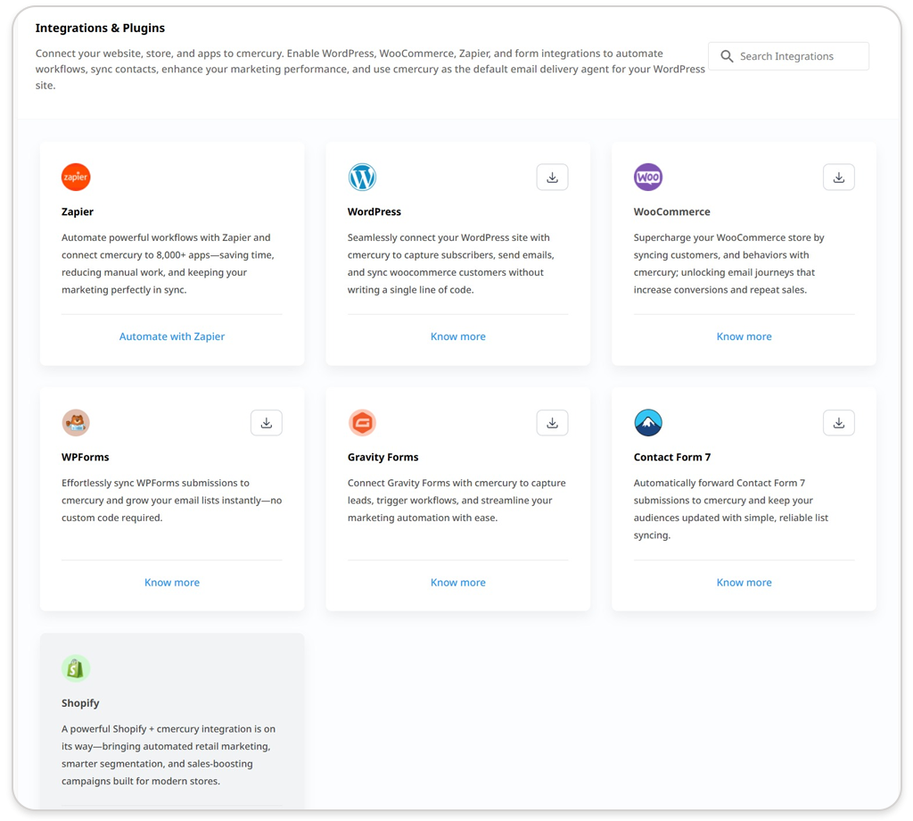Click the WooCommerce logo icon
The height and width of the screenshot is (821, 913).
pos(648,177)
